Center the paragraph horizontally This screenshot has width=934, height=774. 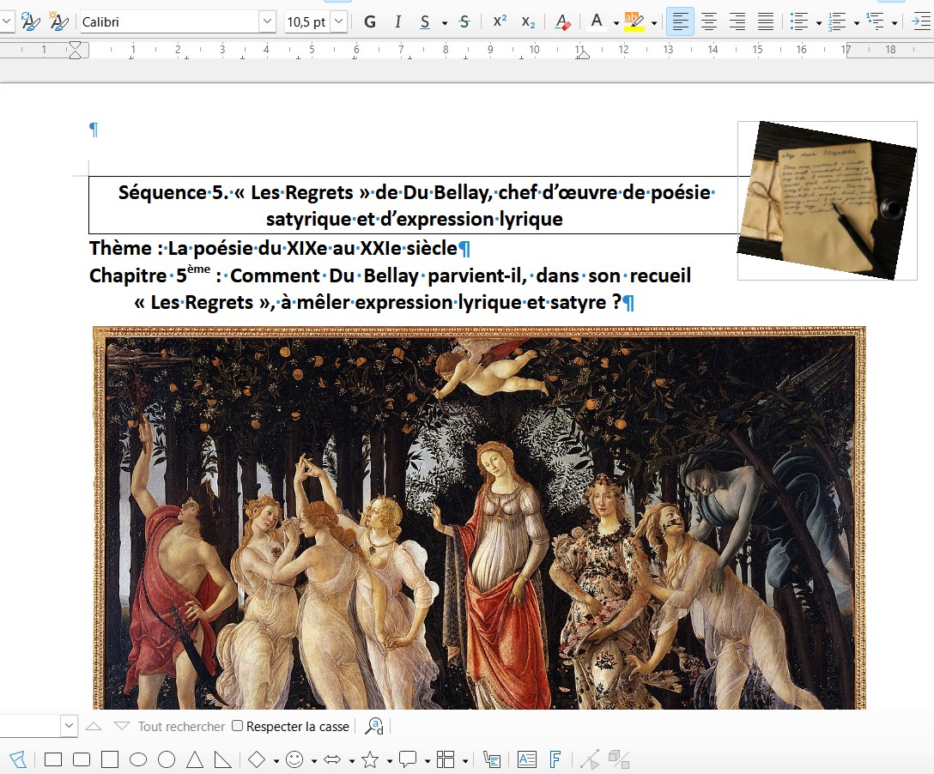click(709, 22)
